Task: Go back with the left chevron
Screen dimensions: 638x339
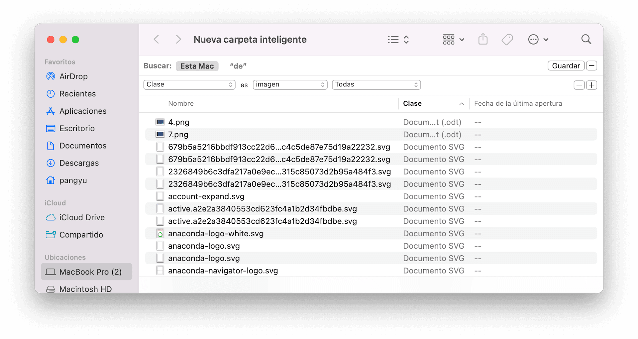Action: click(157, 40)
